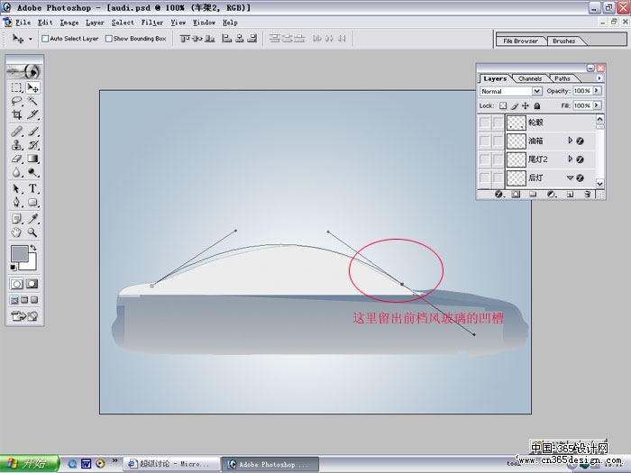Toggle lock all padlock
The image size is (631, 473).
coord(537,105)
